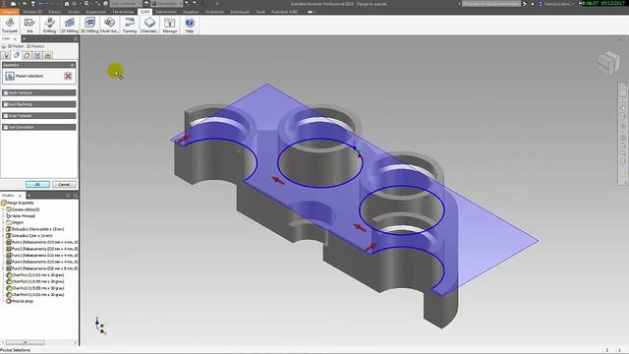The image size is (629, 354).
Task: Select the Drilling tool
Action: (49, 25)
